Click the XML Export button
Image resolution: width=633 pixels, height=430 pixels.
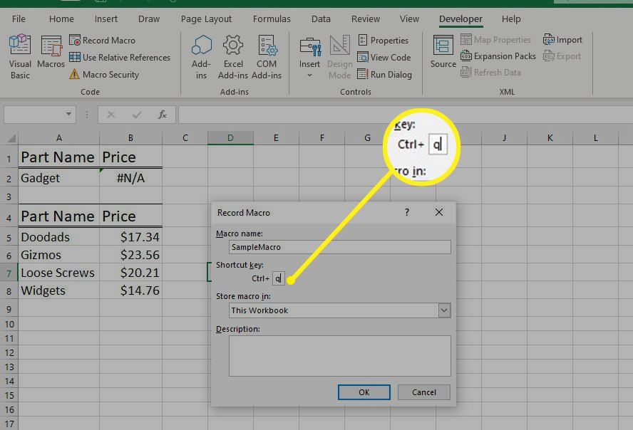[x=562, y=56]
